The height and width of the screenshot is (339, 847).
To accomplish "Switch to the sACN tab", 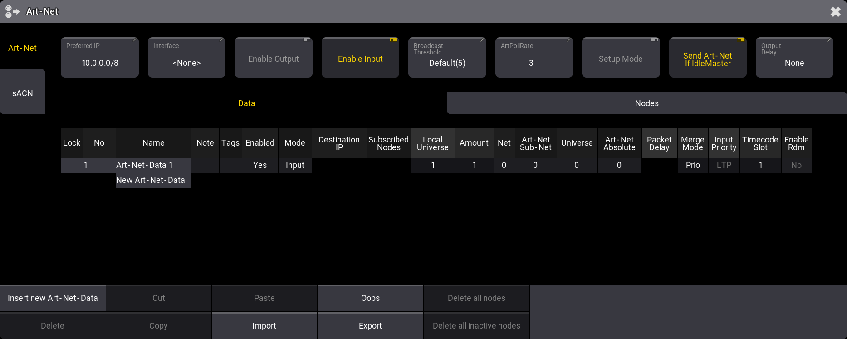I will [x=23, y=93].
